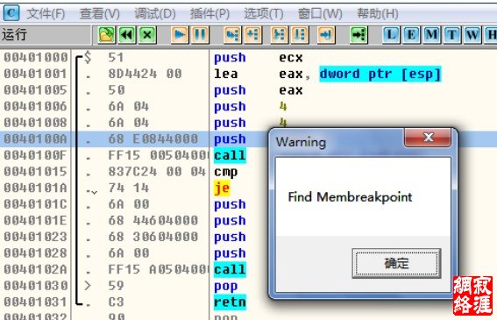Close the Warning dialog with X
Viewport: 497px width, 320px height.
[x=428, y=137]
